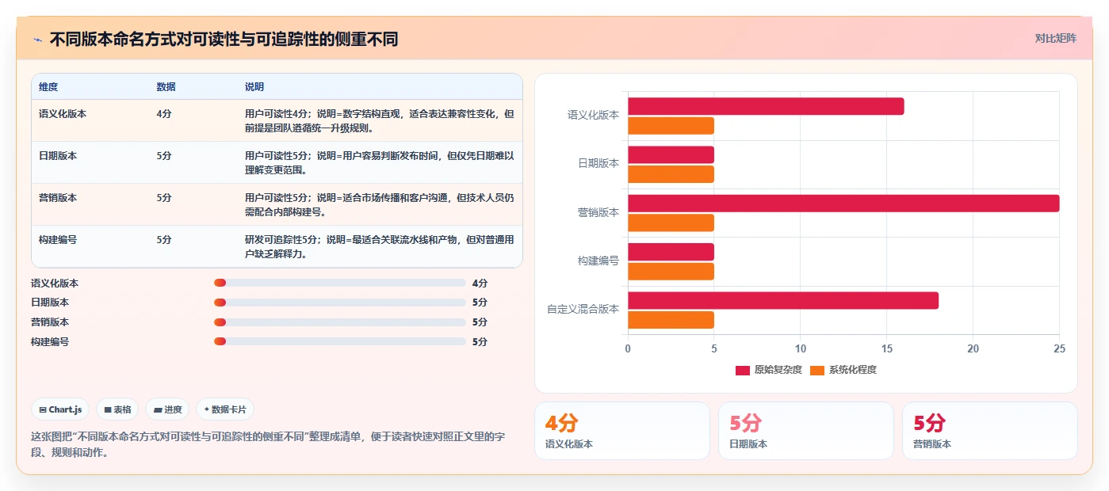Click the red 构建编号 bar in the chart

[x=671, y=252]
